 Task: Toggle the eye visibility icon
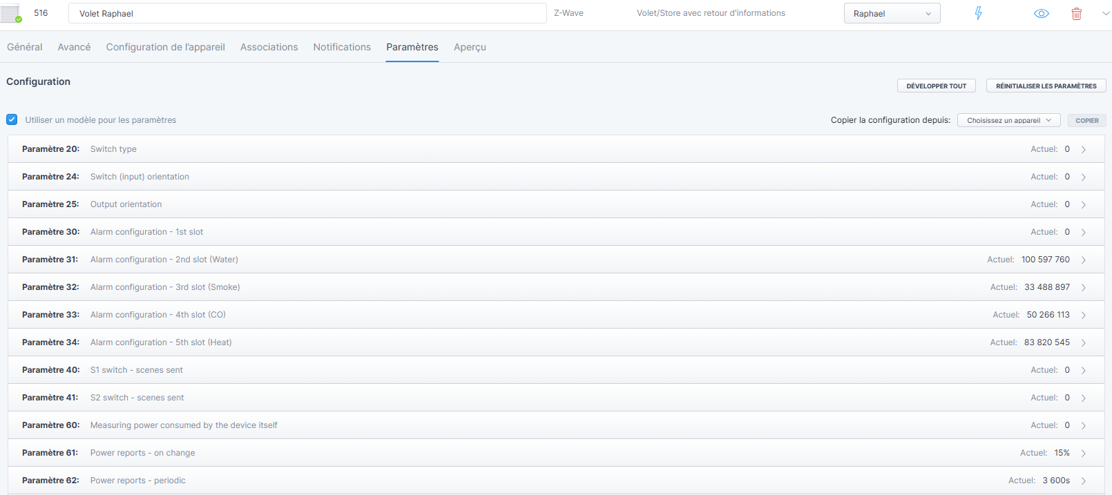tap(1041, 14)
